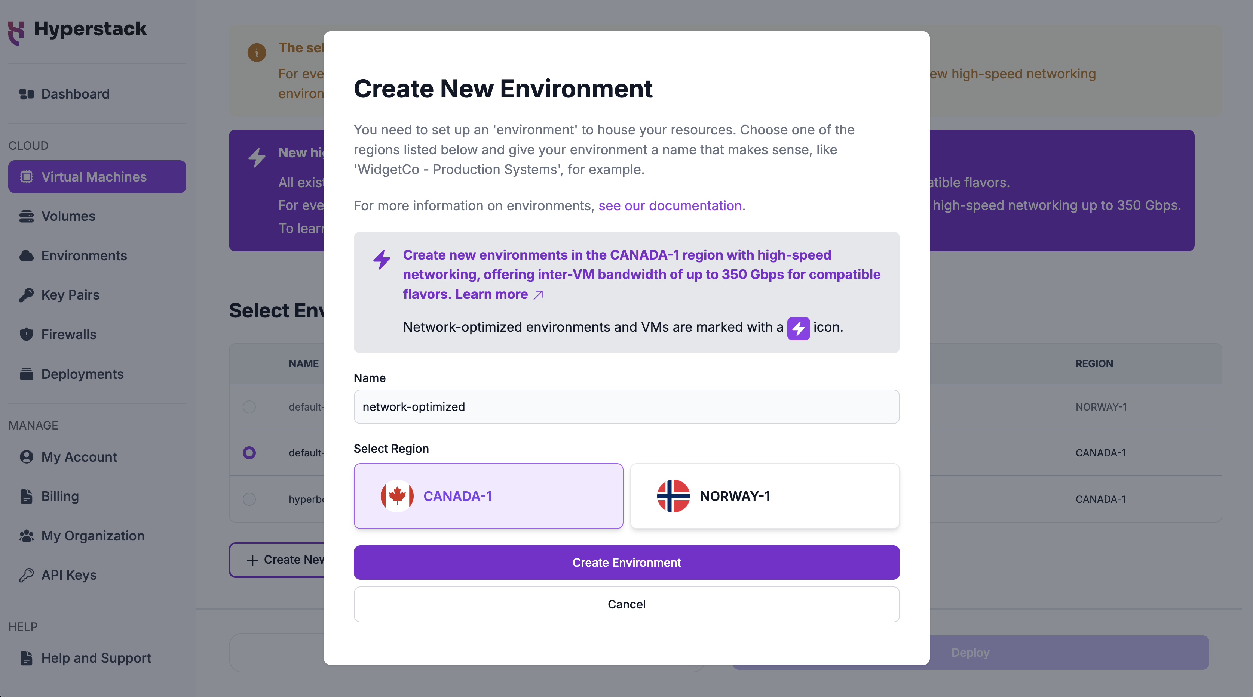1253x697 pixels.
Task: Open the Billing menu item
Action: pyautogui.click(x=59, y=496)
